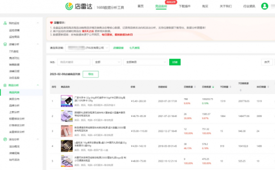Screen dimensions: 275x170
Task: Open 主图修改分析 in sidebar
Action: (17, 132)
